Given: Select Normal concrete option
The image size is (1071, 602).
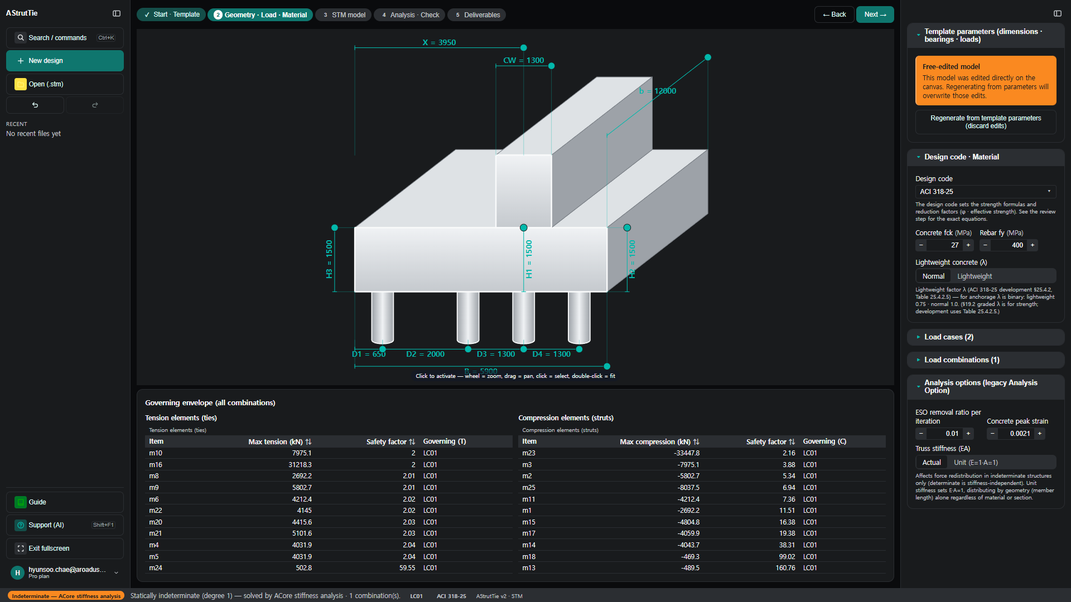Looking at the screenshot, I should tap(933, 276).
